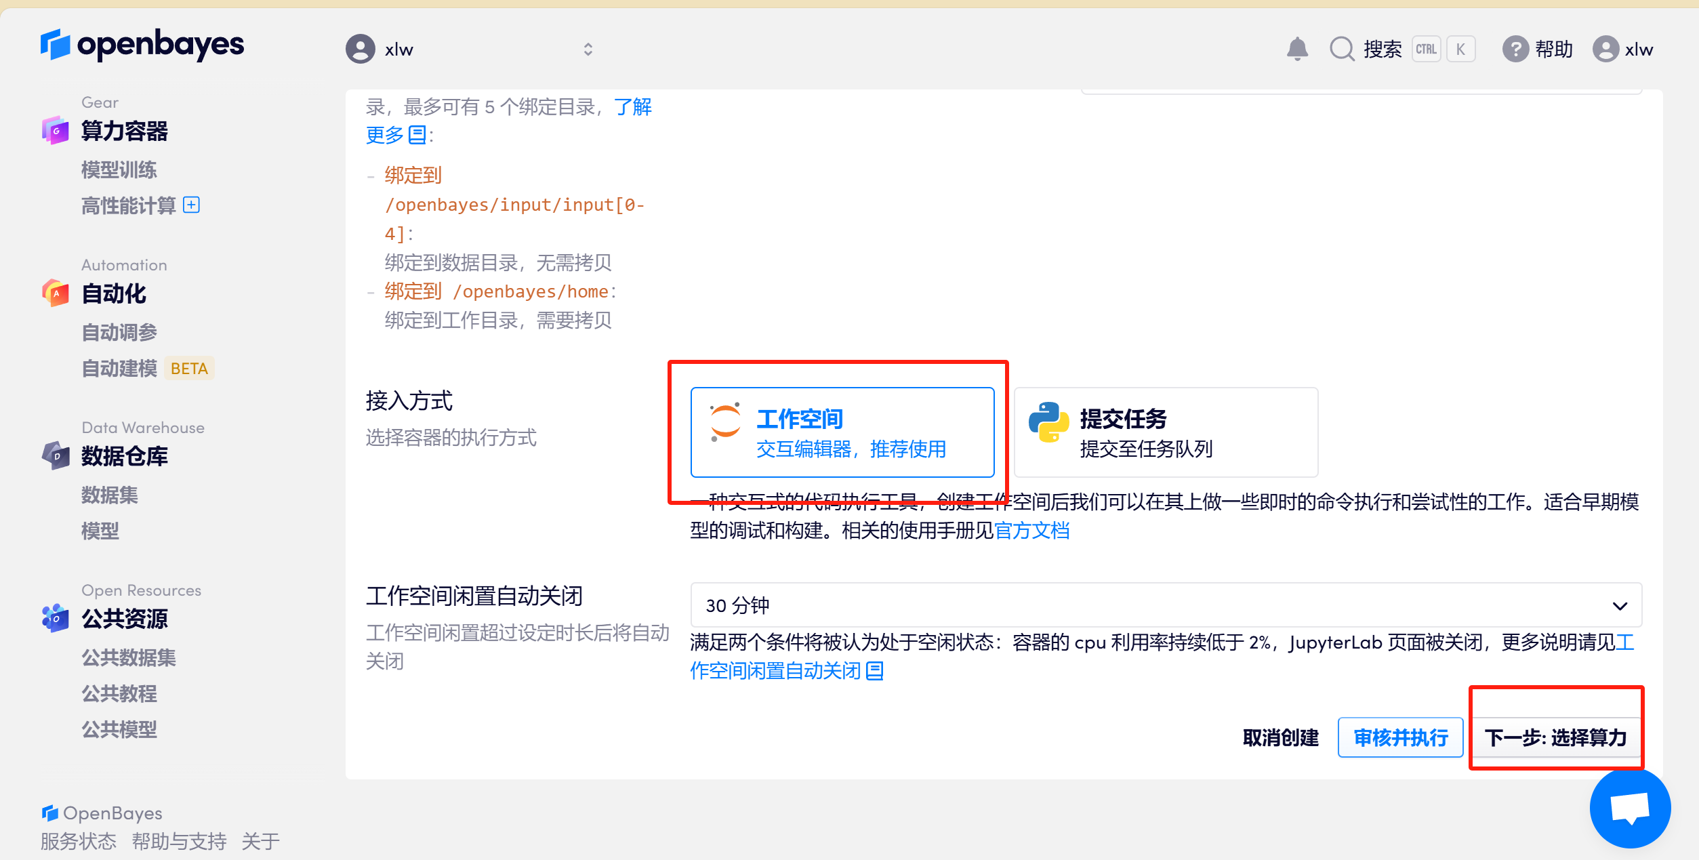Viewport: 1699px width, 860px height.
Task: Click the notification bell icon
Action: 1296,49
